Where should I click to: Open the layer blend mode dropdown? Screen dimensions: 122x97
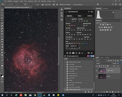[104, 63]
